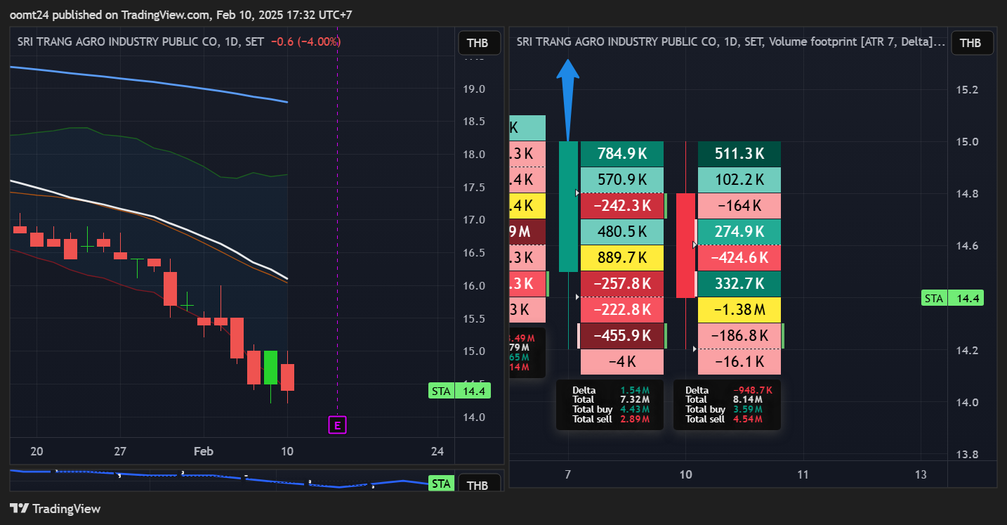Click the Feb label on left time axis

pos(203,451)
